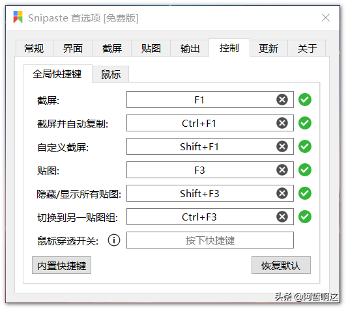Switch to the 截屏 tab
This screenshot has width=346, height=309.
112,48
